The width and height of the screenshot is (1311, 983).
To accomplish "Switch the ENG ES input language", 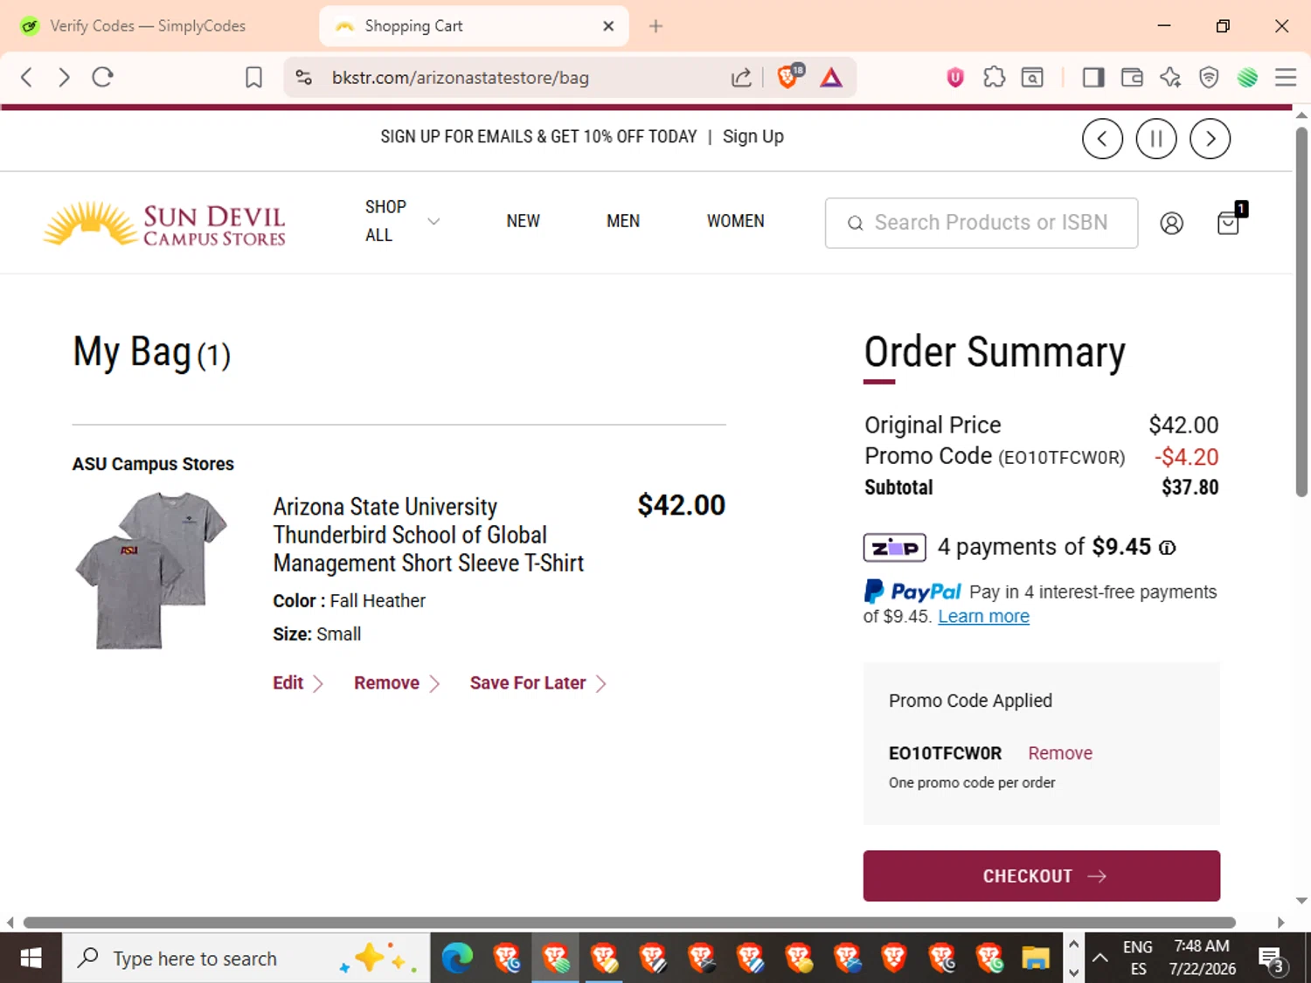I will [x=1137, y=958].
